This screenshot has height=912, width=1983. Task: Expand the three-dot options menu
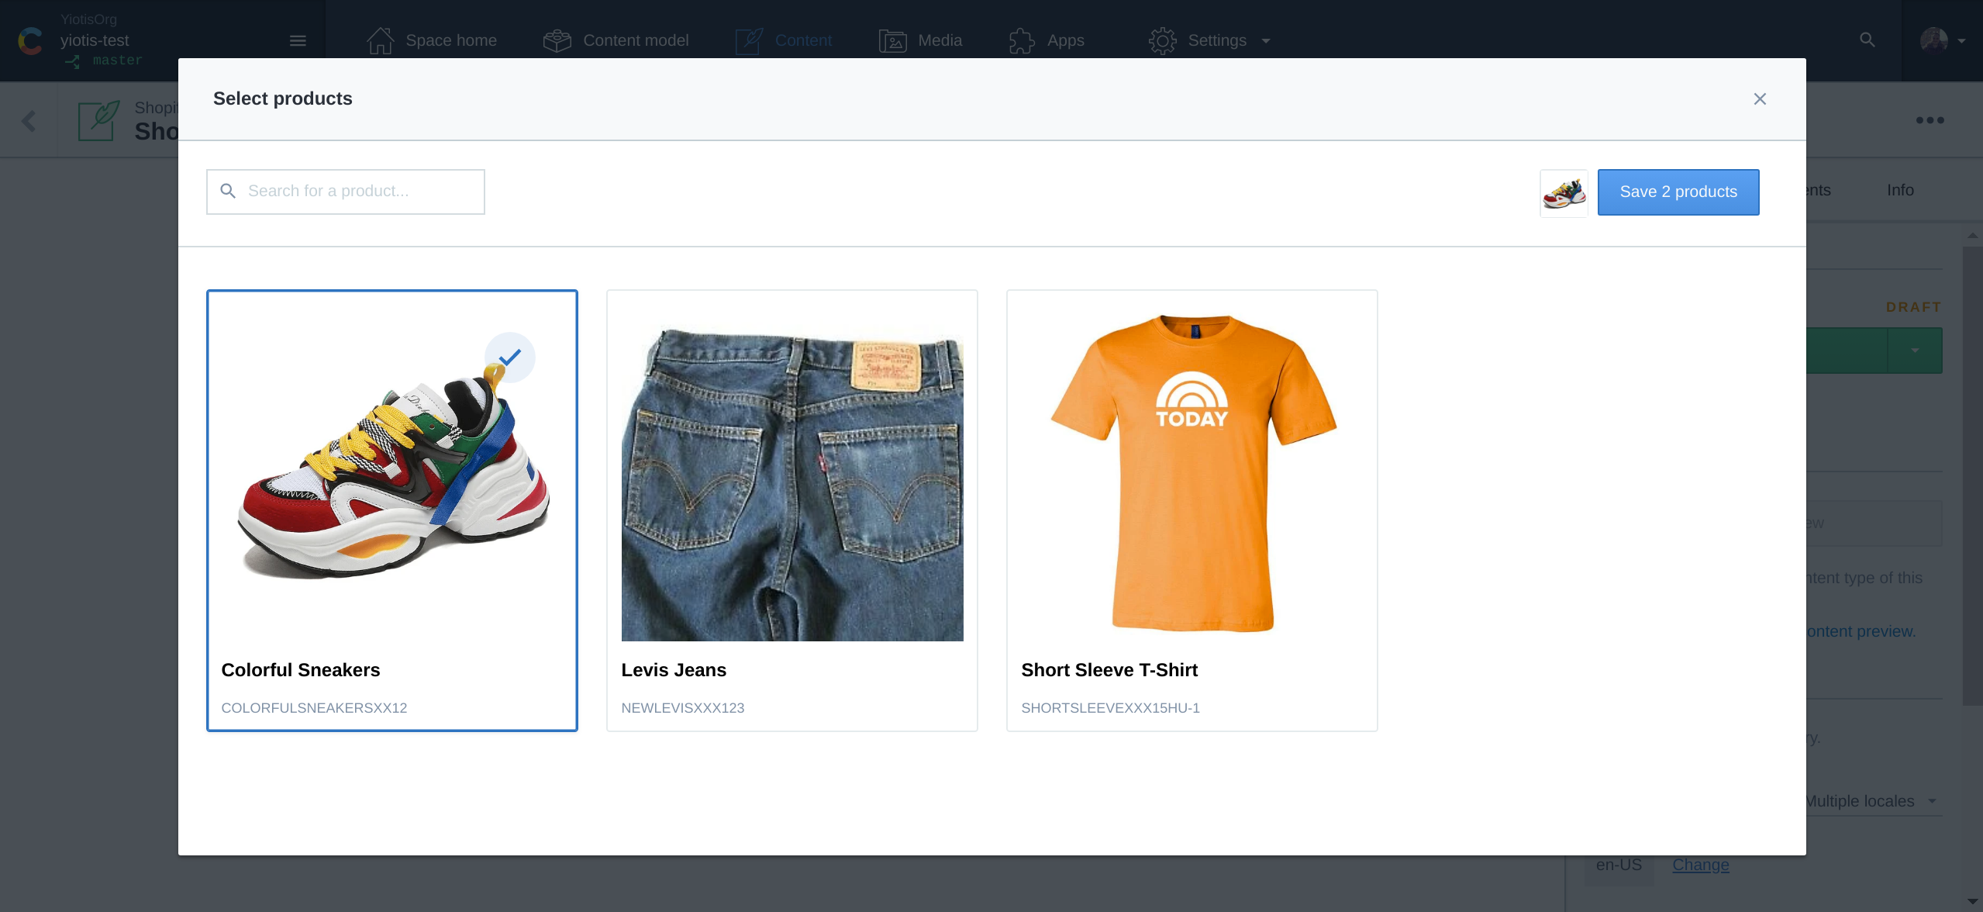pyautogui.click(x=1933, y=122)
